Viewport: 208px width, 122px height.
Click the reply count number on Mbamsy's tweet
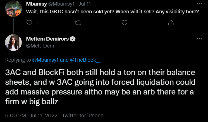(x=37, y=23)
